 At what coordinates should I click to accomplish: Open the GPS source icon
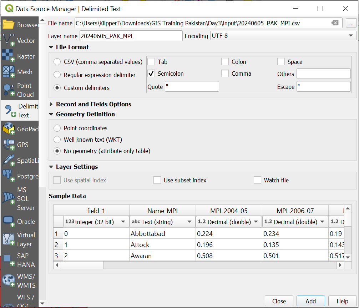(x=9, y=145)
